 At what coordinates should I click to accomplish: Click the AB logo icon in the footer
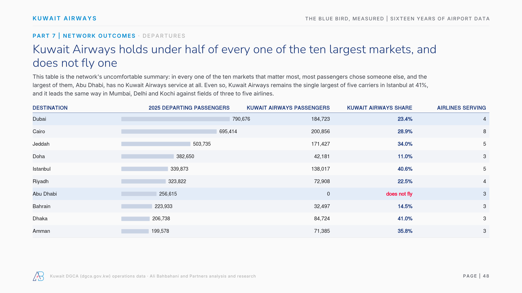(x=38, y=276)
